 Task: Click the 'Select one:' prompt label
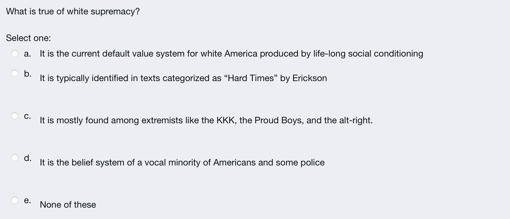point(28,38)
